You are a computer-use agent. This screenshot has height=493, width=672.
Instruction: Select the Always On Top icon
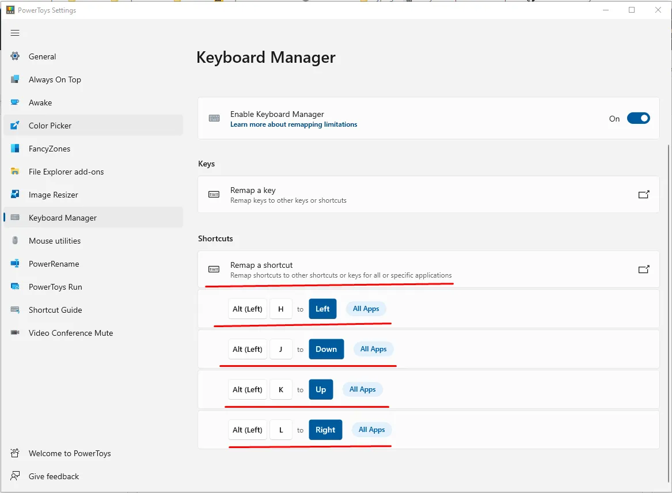click(16, 79)
